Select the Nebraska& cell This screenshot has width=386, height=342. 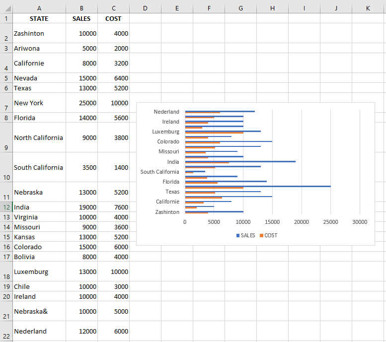[x=39, y=311]
